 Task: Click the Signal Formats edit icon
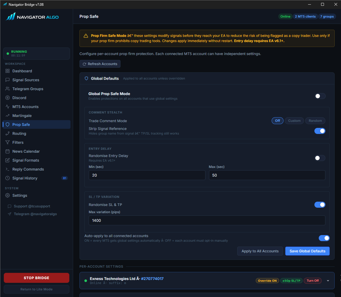(x=8, y=160)
